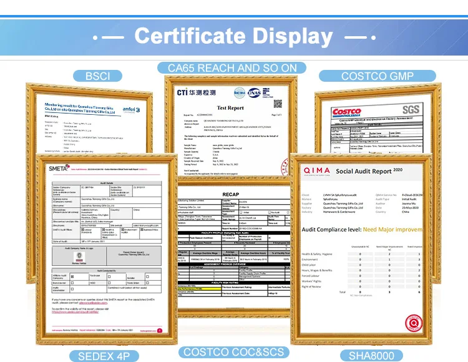The width and height of the screenshot is (468, 362).
Task: Open the audit-verifier URL link in SMETA report
Action: (75, 311)
